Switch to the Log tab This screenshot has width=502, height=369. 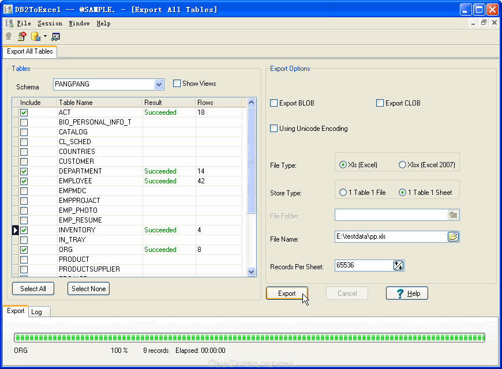(x=39, y=312)
